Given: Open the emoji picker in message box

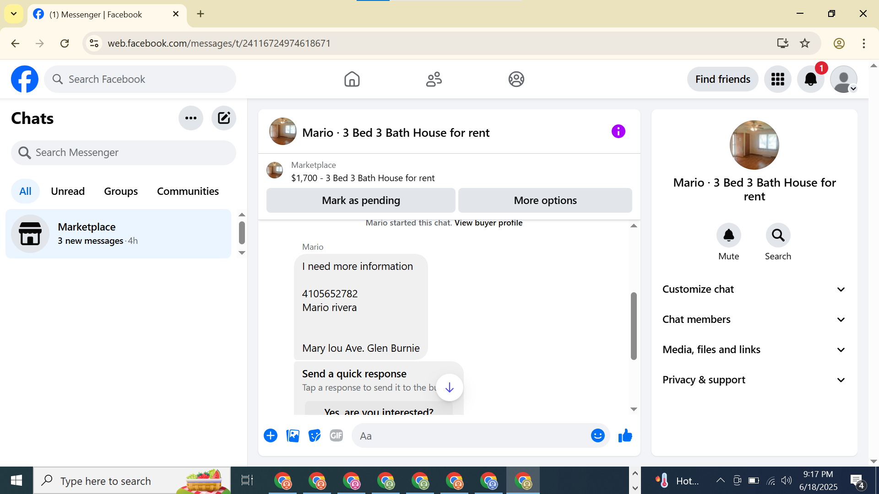Looking at the screenshot, I should click(x=597, y=435).
